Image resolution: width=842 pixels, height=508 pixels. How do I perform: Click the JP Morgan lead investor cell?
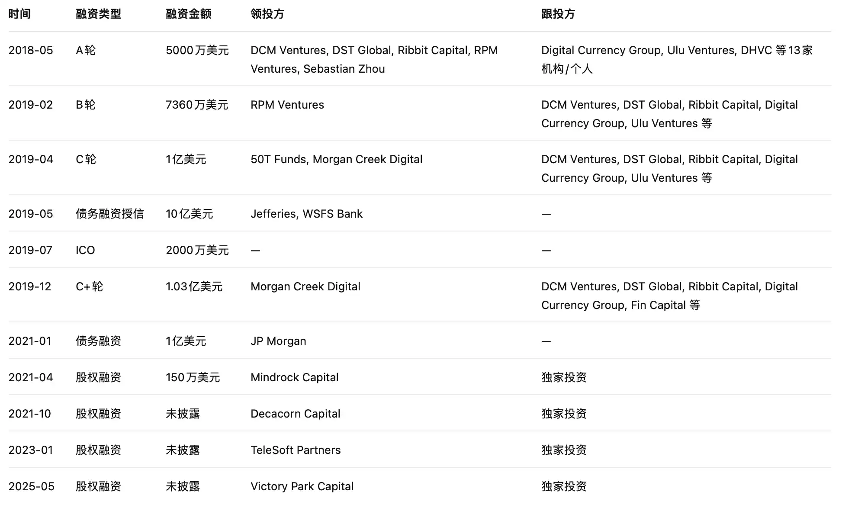pos(278,341)
